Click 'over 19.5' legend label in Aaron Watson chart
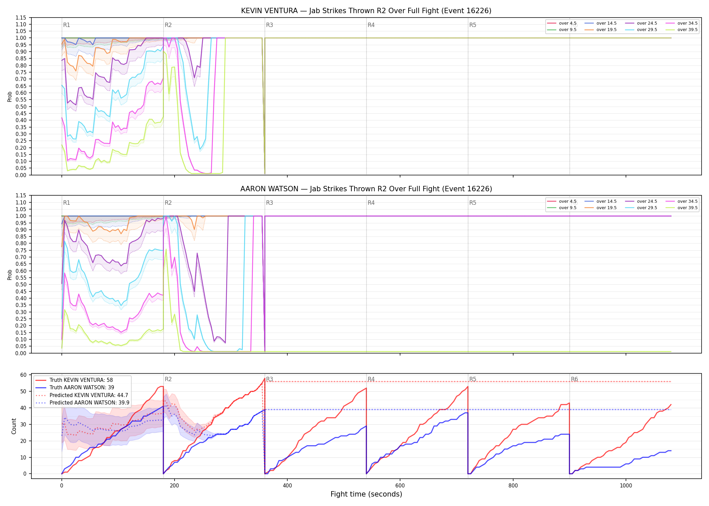This screenshot has height=506, width=709. [x=606, y=208]
